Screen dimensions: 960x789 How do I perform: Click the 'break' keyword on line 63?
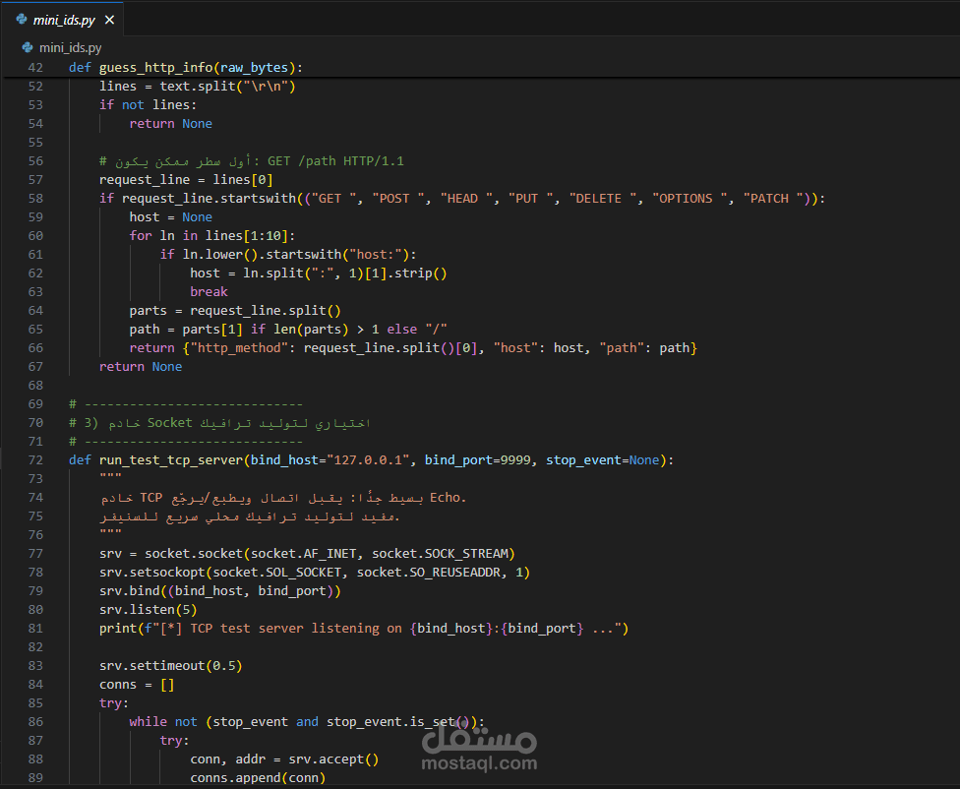coord(209,291)
